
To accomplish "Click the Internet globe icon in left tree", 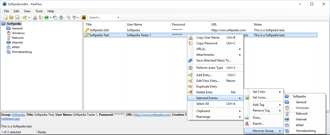I will click(9, 42).
